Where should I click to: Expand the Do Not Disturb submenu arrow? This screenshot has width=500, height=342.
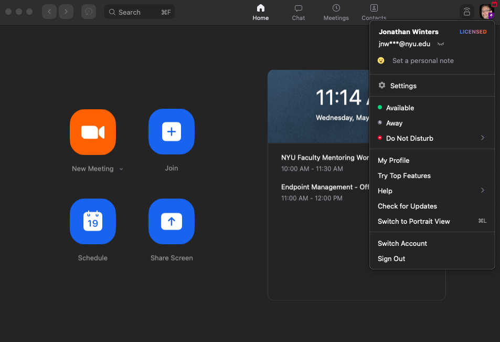tap(483, 138)
